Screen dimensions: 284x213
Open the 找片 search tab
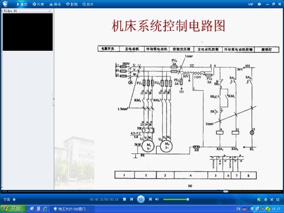88,4
